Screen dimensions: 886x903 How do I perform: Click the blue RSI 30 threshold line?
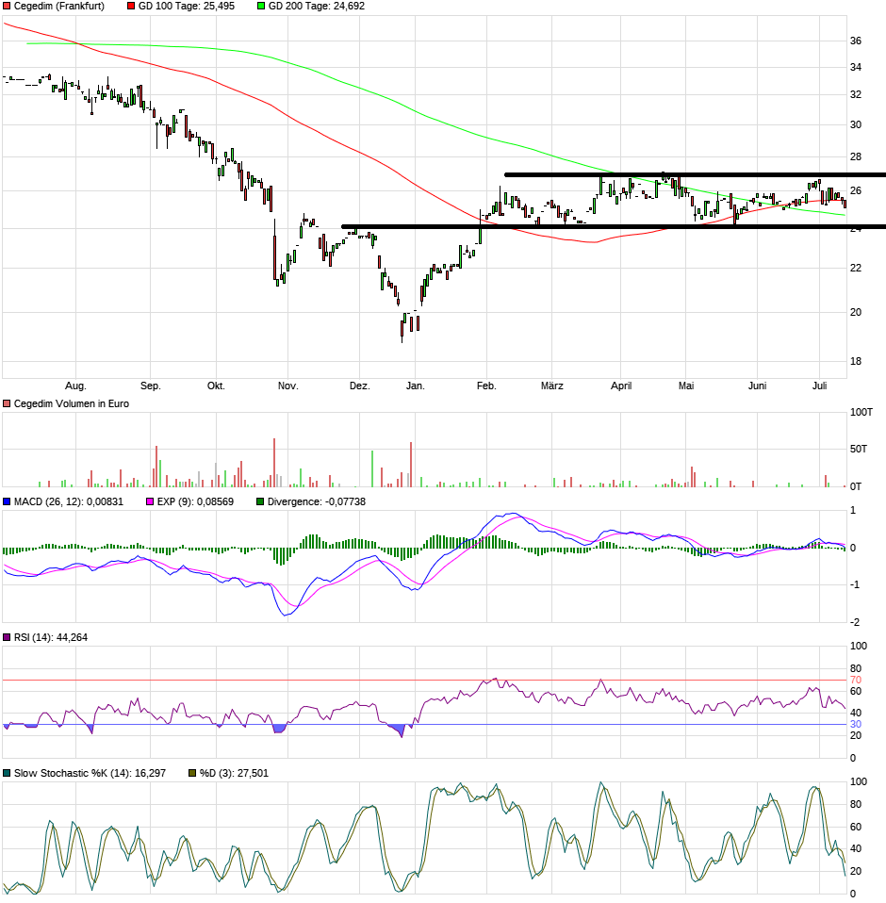pos(425,725)
